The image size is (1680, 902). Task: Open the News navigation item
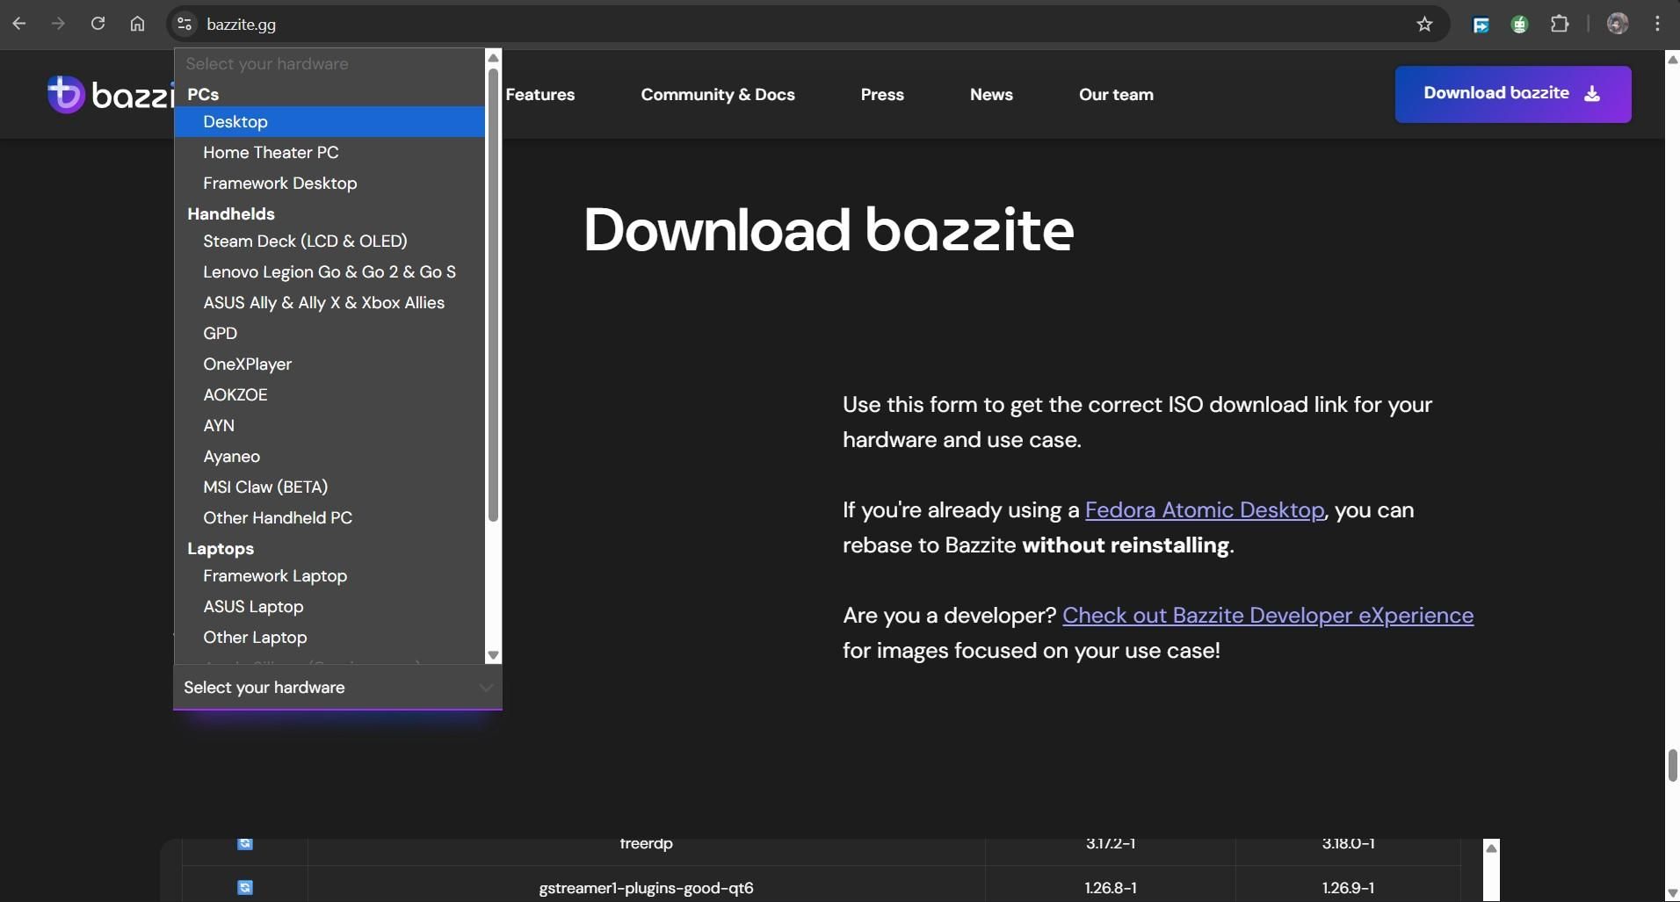coord(991,95)
